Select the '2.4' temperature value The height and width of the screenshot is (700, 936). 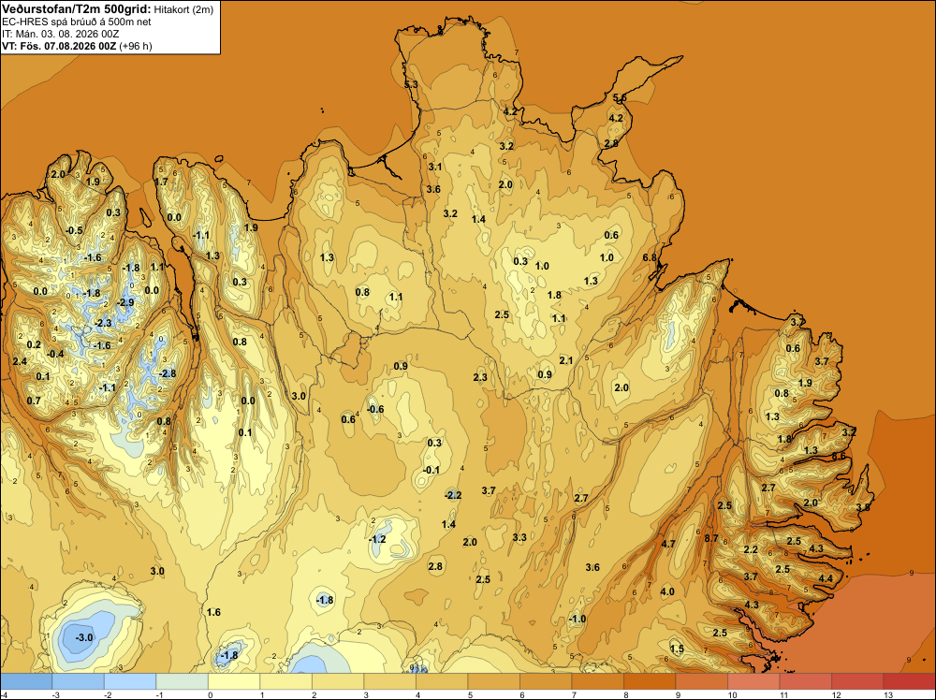pos(19,361)
